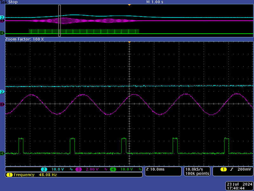
Task: Click channel 4 ground marker in zoom view
Action: tap(2, 153)
